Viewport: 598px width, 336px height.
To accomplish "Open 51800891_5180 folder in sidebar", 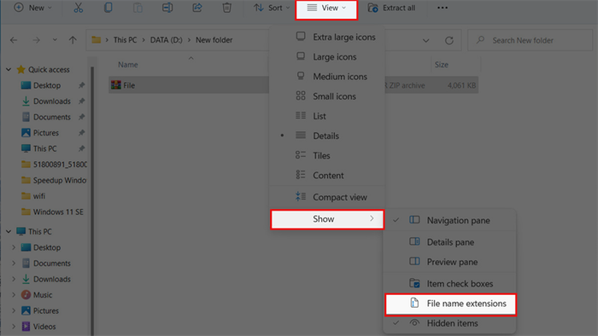I will (x=54, y=165).
